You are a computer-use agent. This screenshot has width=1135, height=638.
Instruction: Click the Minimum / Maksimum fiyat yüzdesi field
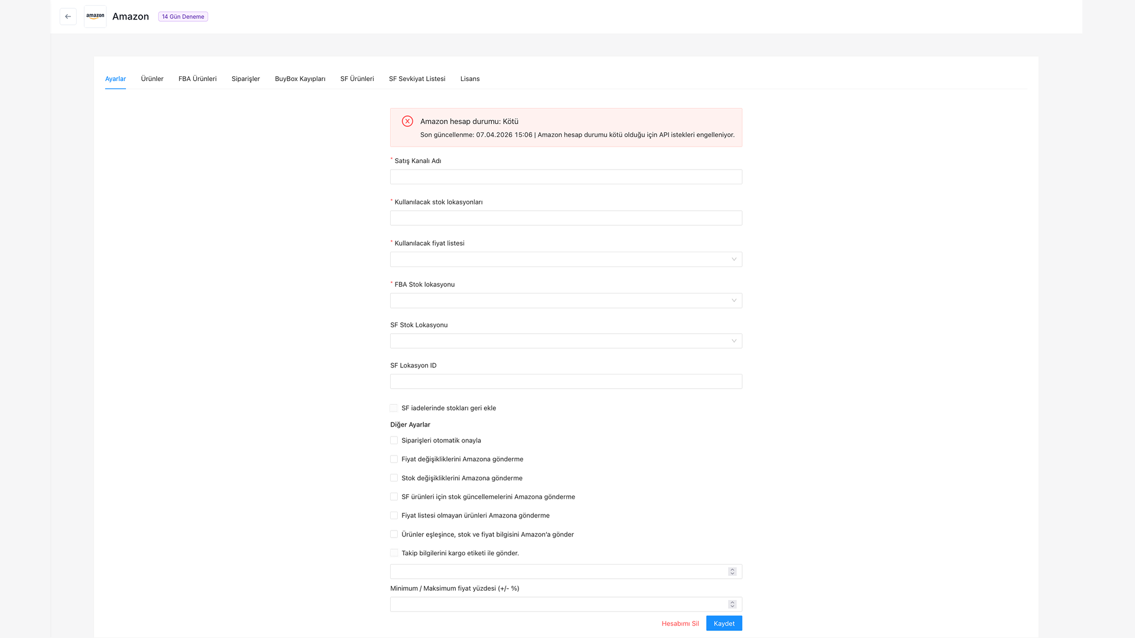click(566, 604)
